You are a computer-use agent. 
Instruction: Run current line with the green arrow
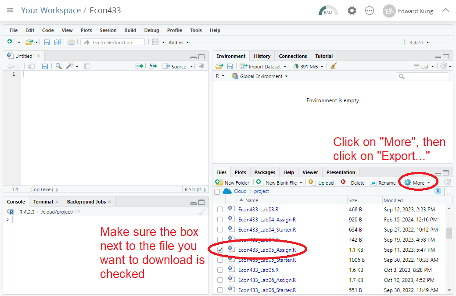point(140,66)
